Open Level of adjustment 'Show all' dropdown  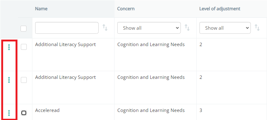tap(225, 28)
